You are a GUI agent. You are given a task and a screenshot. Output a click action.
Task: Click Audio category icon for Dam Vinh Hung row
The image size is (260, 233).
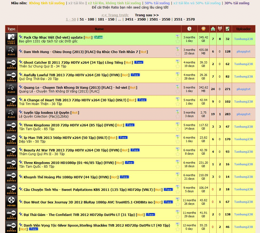coord(11,52)
